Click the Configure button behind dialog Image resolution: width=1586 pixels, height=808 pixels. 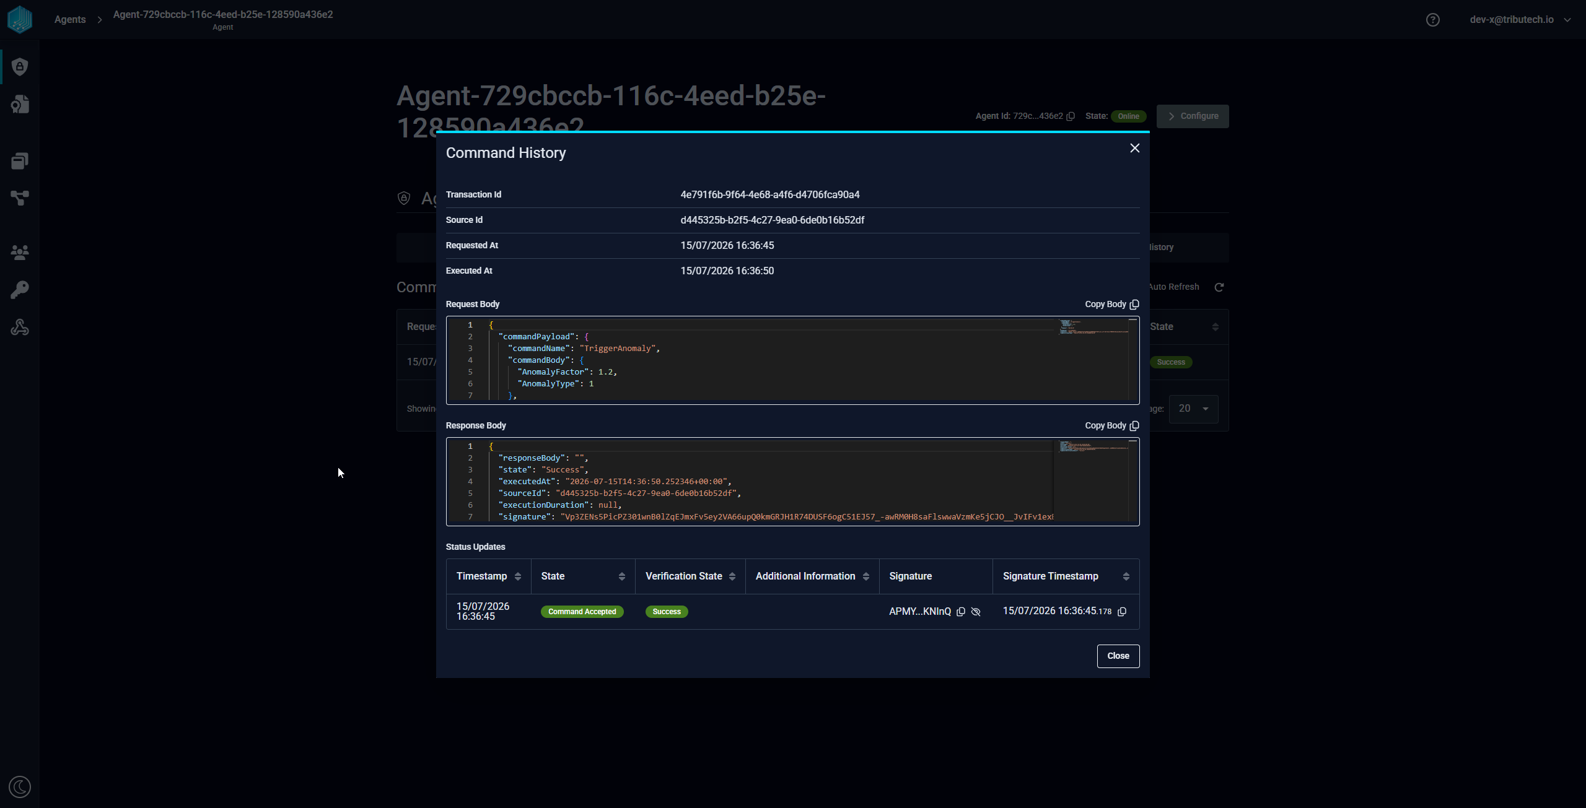click(1193, 116)
